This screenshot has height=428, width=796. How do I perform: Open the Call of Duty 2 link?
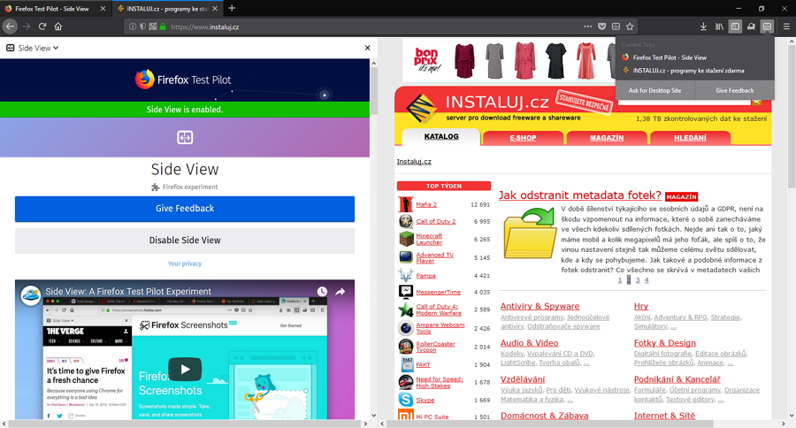pos(435,221)
